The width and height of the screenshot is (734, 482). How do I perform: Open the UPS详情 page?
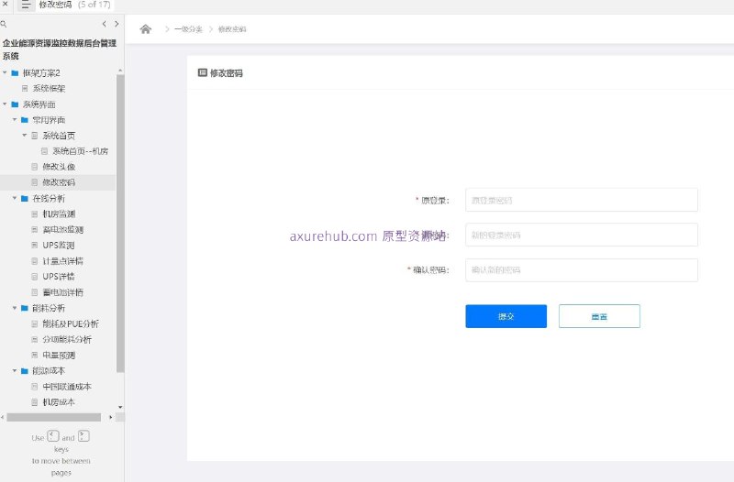pos(59,277)
